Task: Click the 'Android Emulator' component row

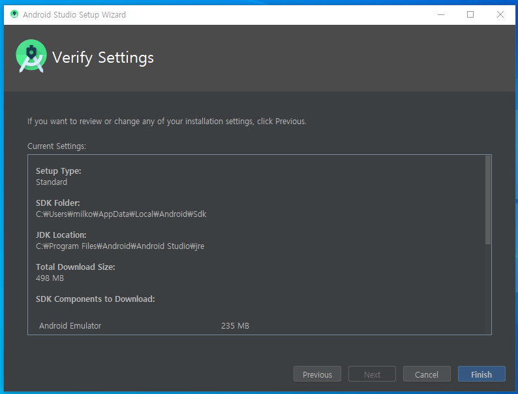Action: click(x=144, y=326)
